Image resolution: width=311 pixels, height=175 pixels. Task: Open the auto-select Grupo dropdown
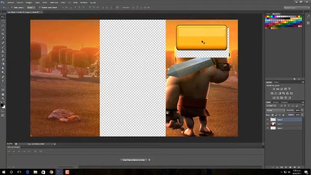(x=31, y=8)
